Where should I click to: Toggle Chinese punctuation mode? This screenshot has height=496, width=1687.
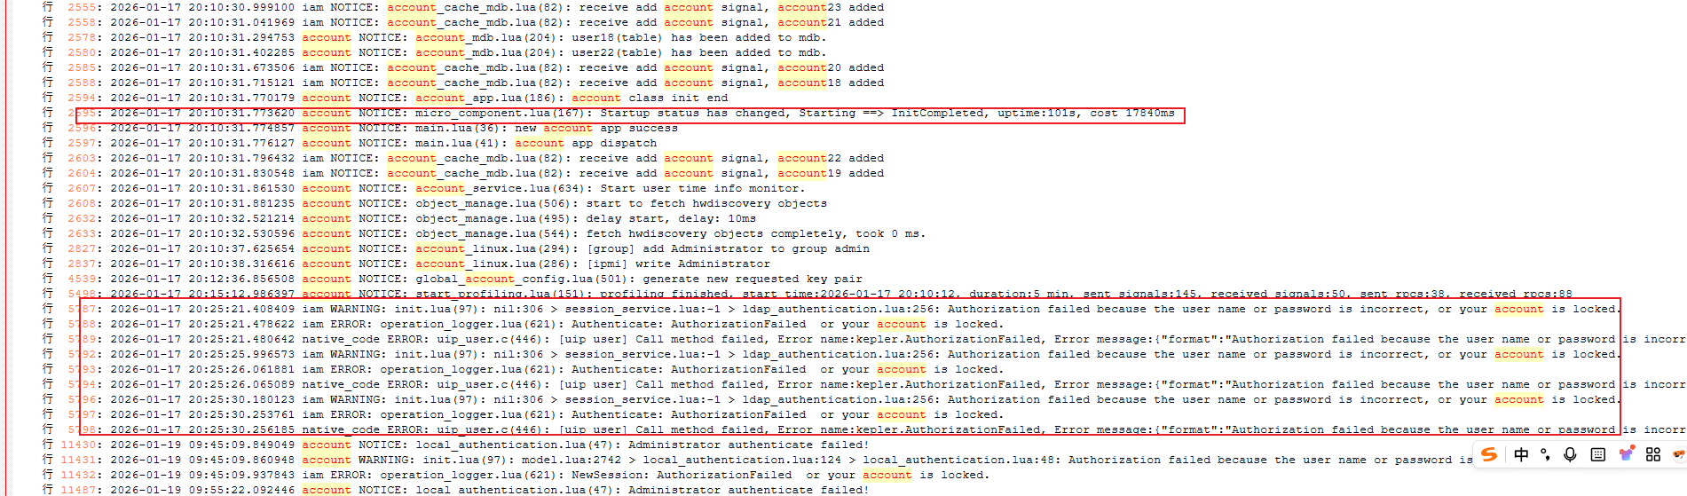tap(1545, 454)
